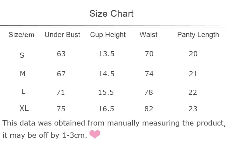Choose the XL size row label

[24, 108]
